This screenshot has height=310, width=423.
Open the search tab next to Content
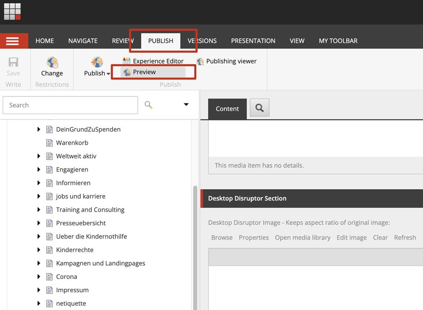[x=259, y=108]
